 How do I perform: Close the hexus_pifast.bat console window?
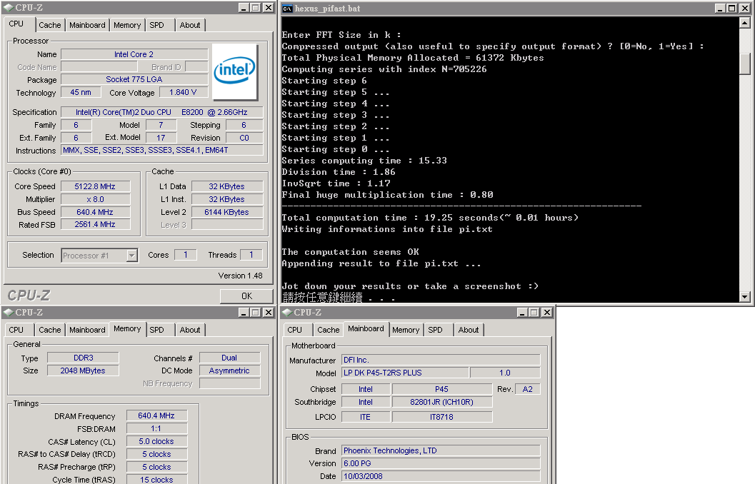[x=744, y=8]
